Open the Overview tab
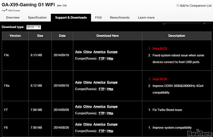Screen dimensions: 213x137 [x=13, y=17]
